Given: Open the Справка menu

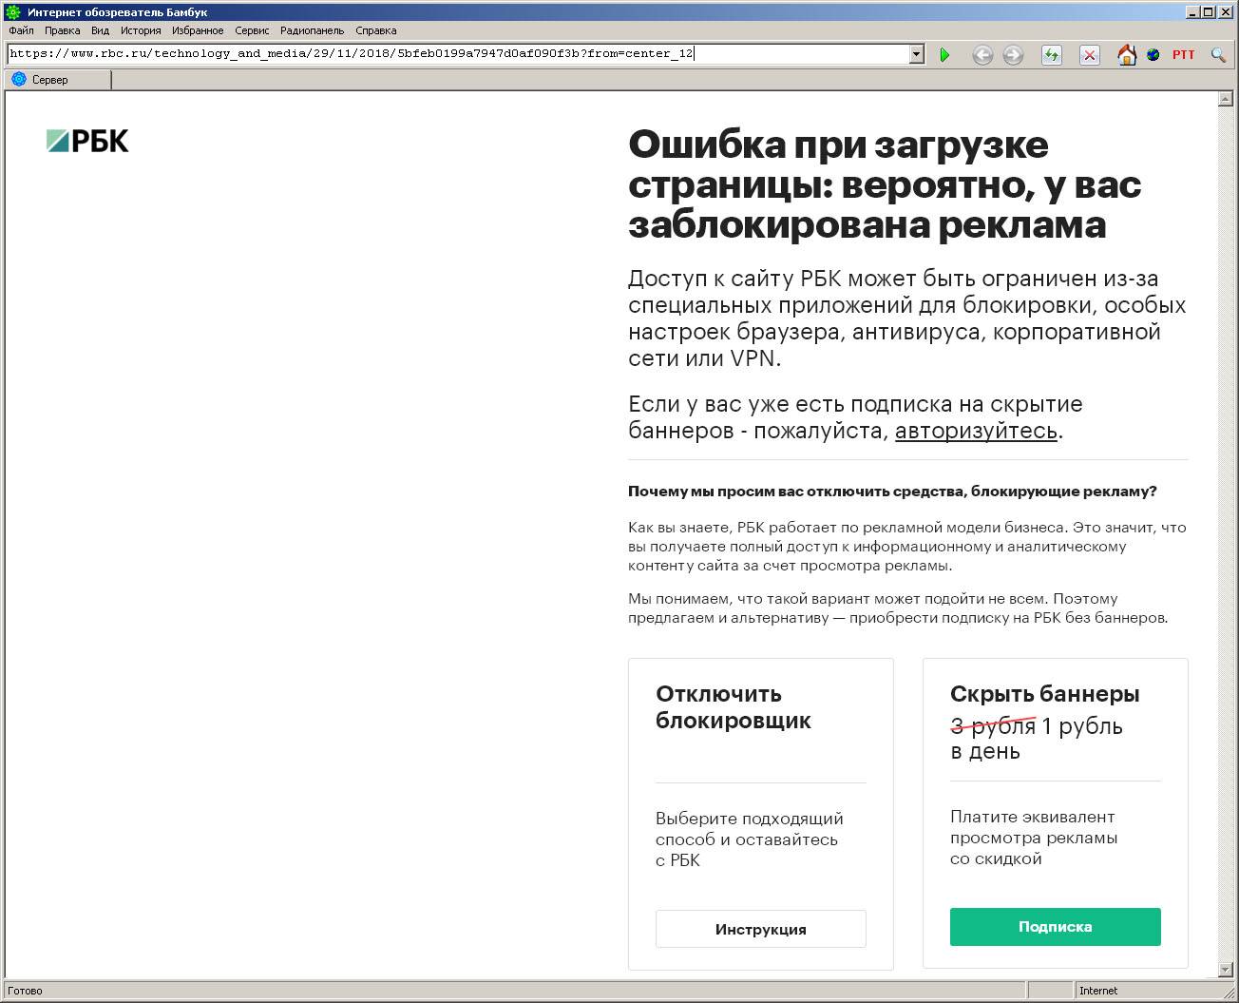Looking at the screenshot, I should click(376, 30).
